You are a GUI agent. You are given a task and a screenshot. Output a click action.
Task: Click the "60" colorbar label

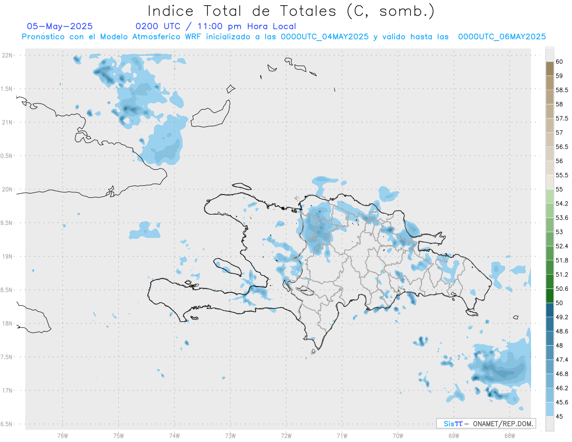tap(559, 62)
